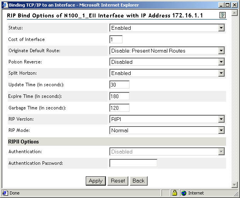Click the Poison Reverse label
The width and height of the screenshot is (240, 198).
click(25, 62)
